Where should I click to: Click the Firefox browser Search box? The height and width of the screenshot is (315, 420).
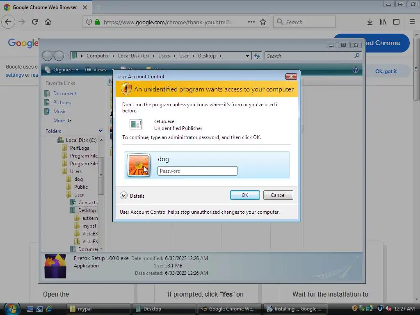[x=304, y=22]
